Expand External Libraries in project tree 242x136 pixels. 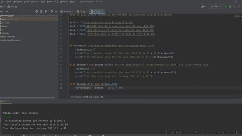[7, 37]
